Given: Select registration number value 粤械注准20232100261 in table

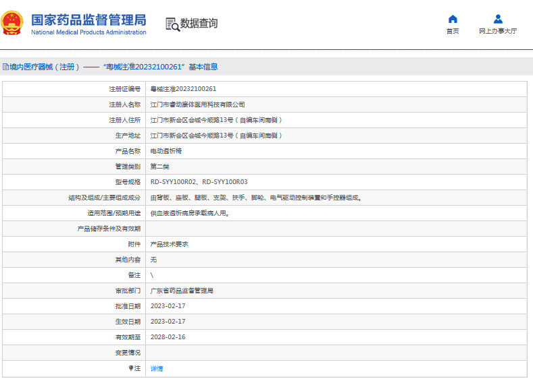Looking at the screenshot, I should pyautogui.click(x=183, y=89).
